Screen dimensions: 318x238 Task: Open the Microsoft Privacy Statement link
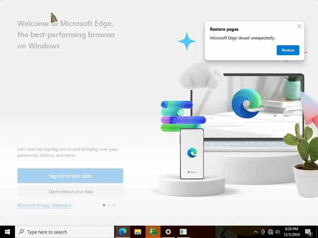point(44,205)
